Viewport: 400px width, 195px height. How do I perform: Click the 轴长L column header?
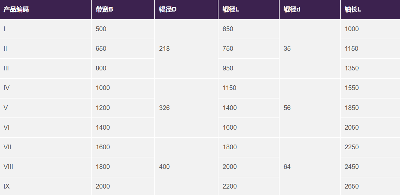click(370, 9)
